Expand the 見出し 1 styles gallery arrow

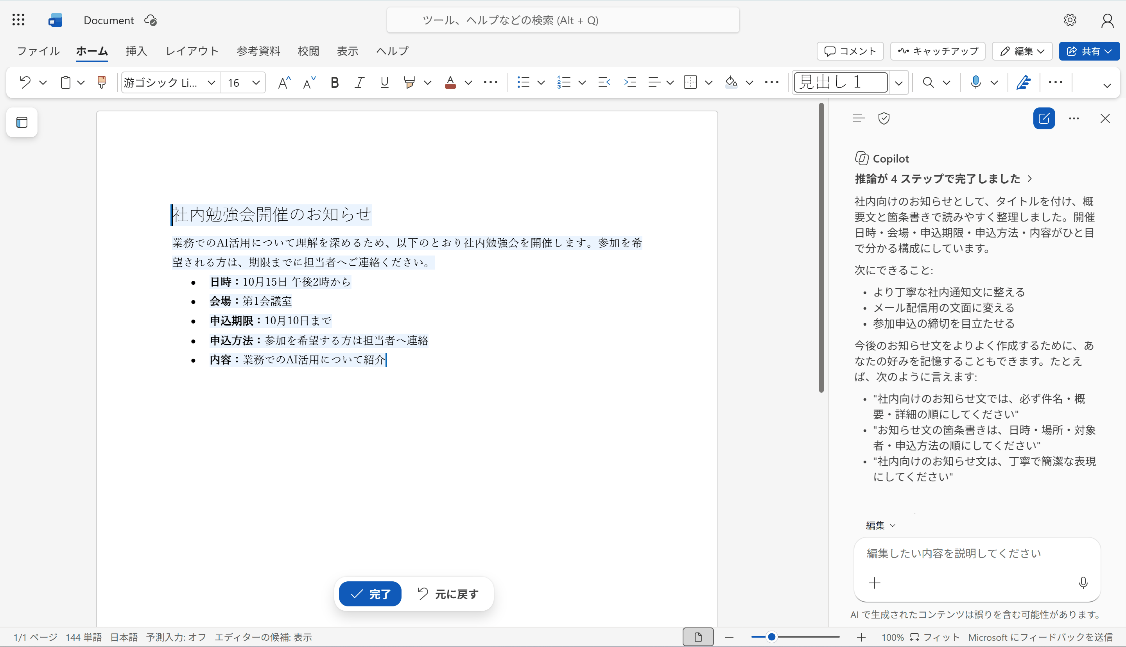pos(899,83)
